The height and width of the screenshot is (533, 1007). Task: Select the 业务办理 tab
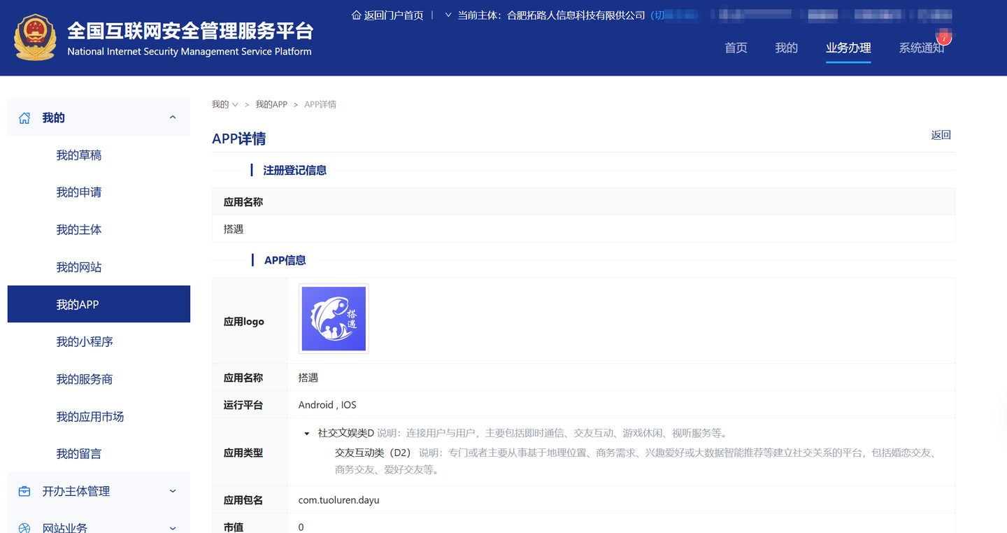[848, 48]
